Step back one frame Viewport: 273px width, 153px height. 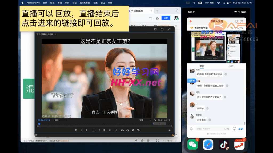(99, 130)
